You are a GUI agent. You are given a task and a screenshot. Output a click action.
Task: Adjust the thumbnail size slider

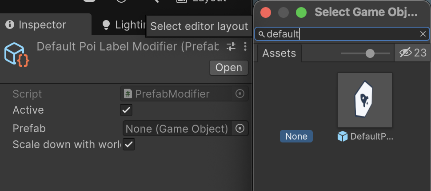(370, 53)
